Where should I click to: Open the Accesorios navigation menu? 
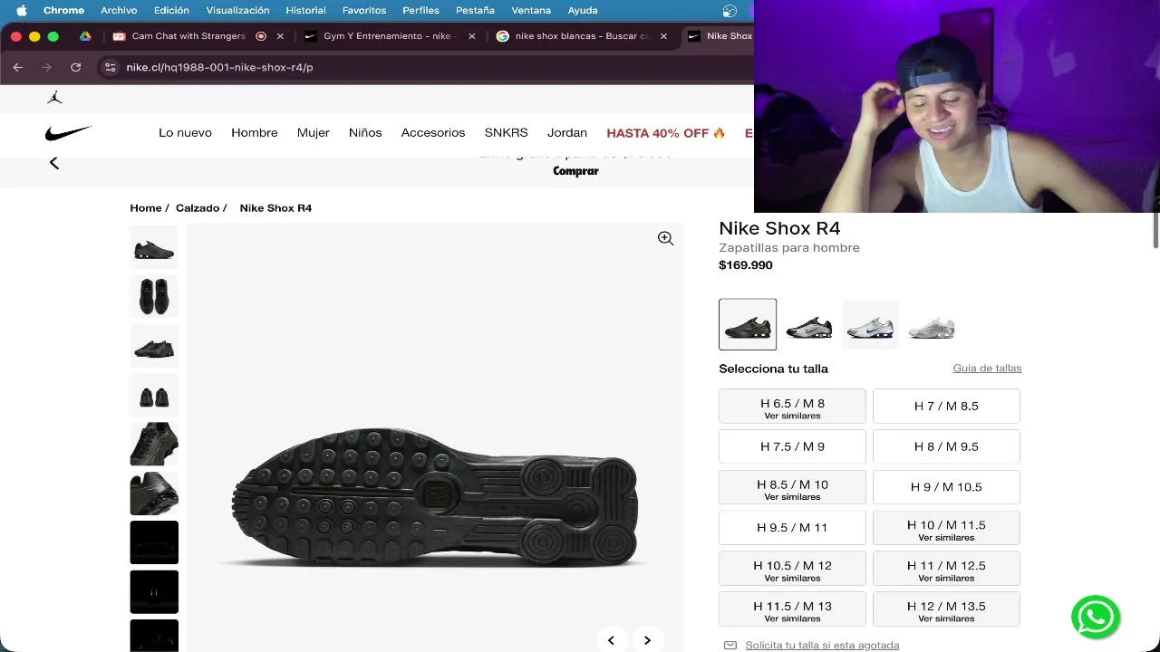pyautogui.click(x=433, y=132)
